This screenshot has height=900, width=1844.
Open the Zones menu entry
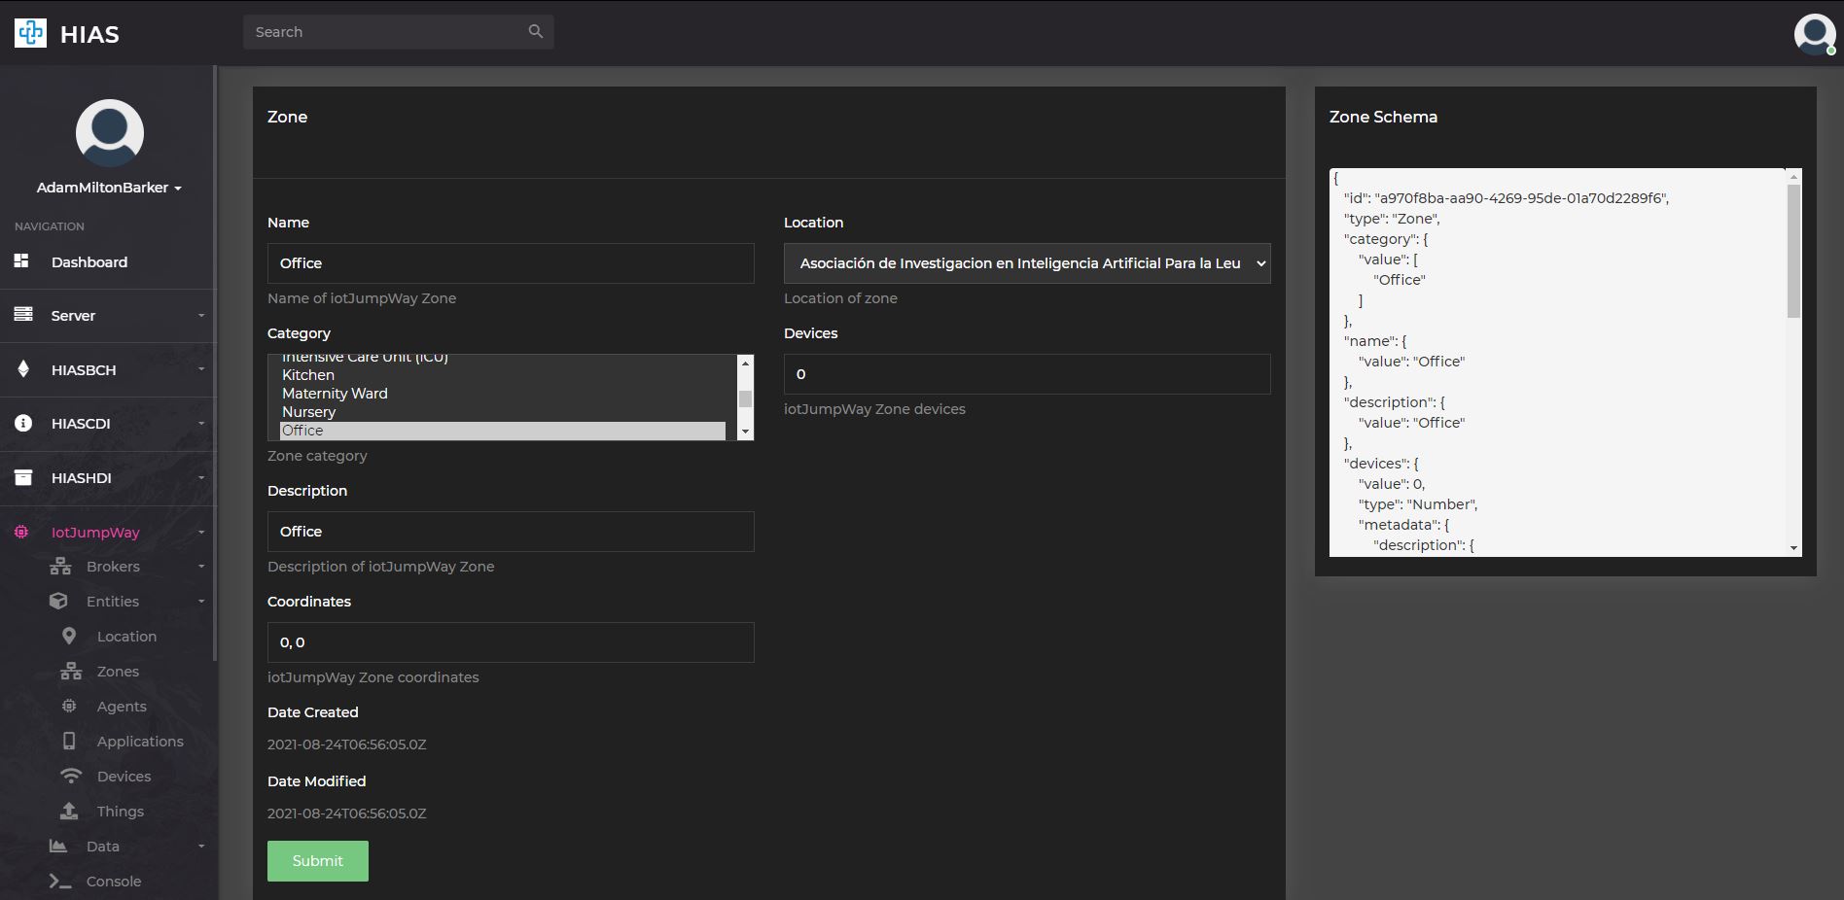118,672
